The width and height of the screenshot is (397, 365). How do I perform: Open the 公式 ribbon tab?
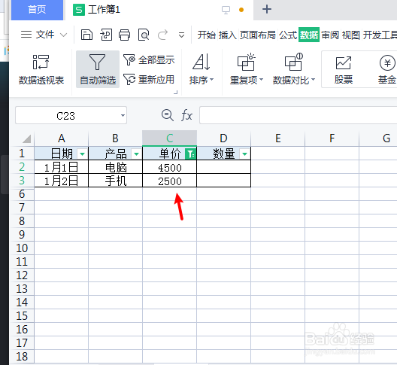tap(288, 35)
